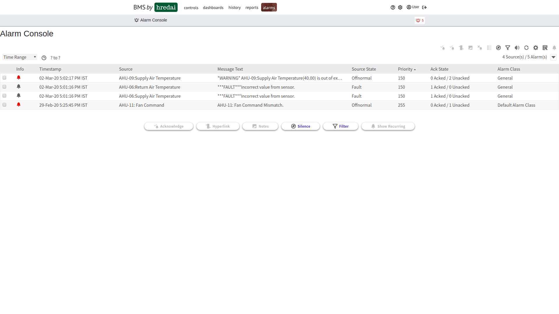Click the second check-bell Acknowledge Most Recent icon
This screenshot has height=314, width=559.
point(452,48)
